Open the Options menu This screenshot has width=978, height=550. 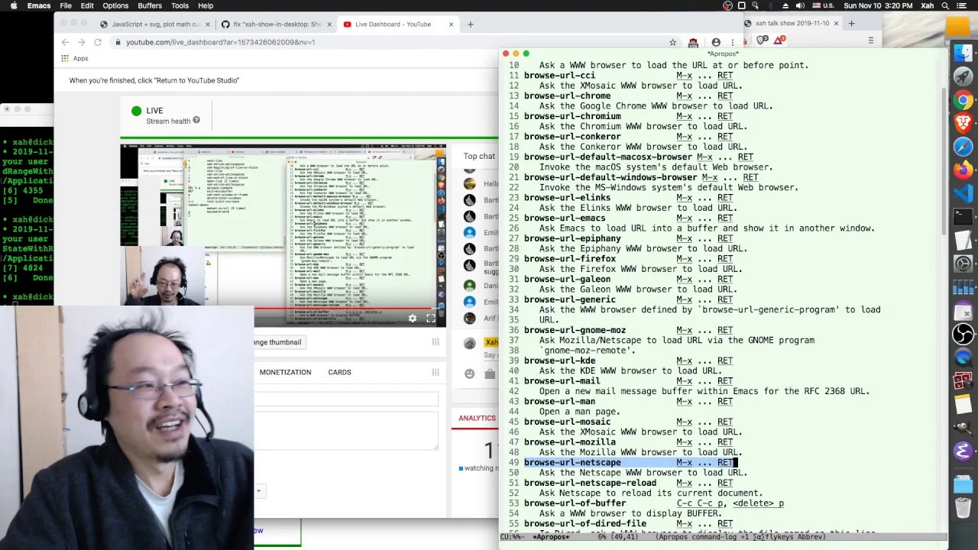pyautogui.click(x=115, y=5)
